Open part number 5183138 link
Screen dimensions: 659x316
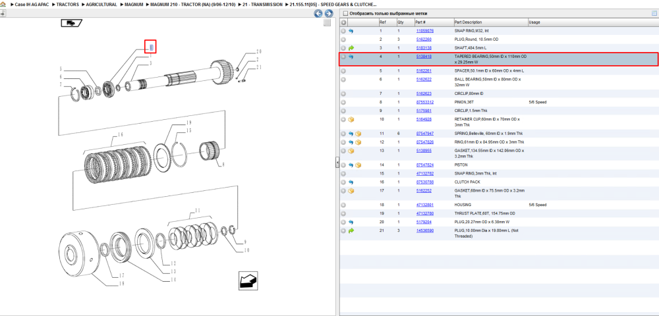(424, 48)
